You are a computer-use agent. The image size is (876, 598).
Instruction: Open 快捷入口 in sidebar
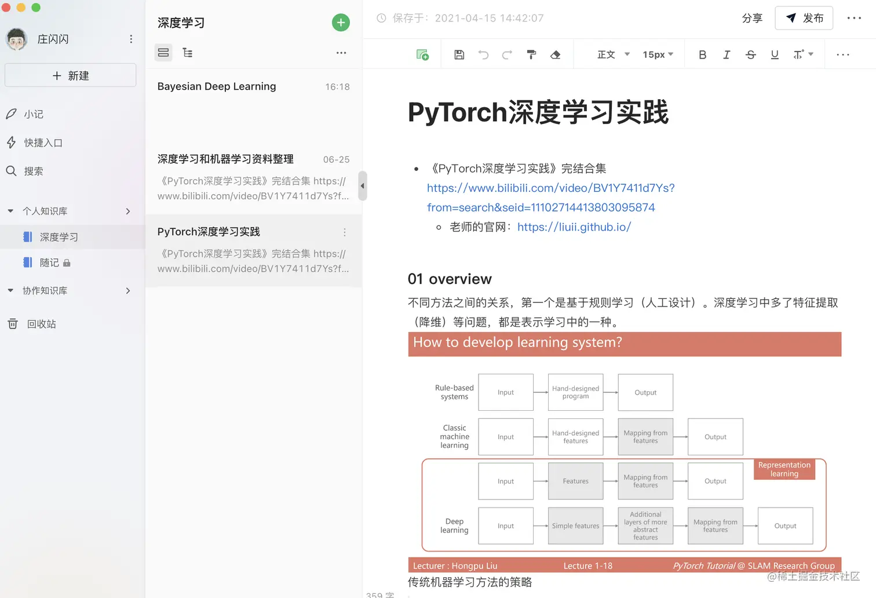(43, 143)
